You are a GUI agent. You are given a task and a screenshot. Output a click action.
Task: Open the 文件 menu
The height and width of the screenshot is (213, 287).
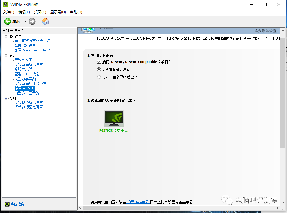(8, 12)
